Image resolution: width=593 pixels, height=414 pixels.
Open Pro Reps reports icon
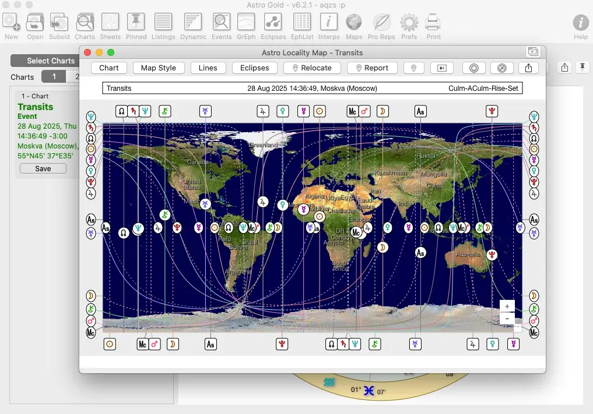click(381, 26)
